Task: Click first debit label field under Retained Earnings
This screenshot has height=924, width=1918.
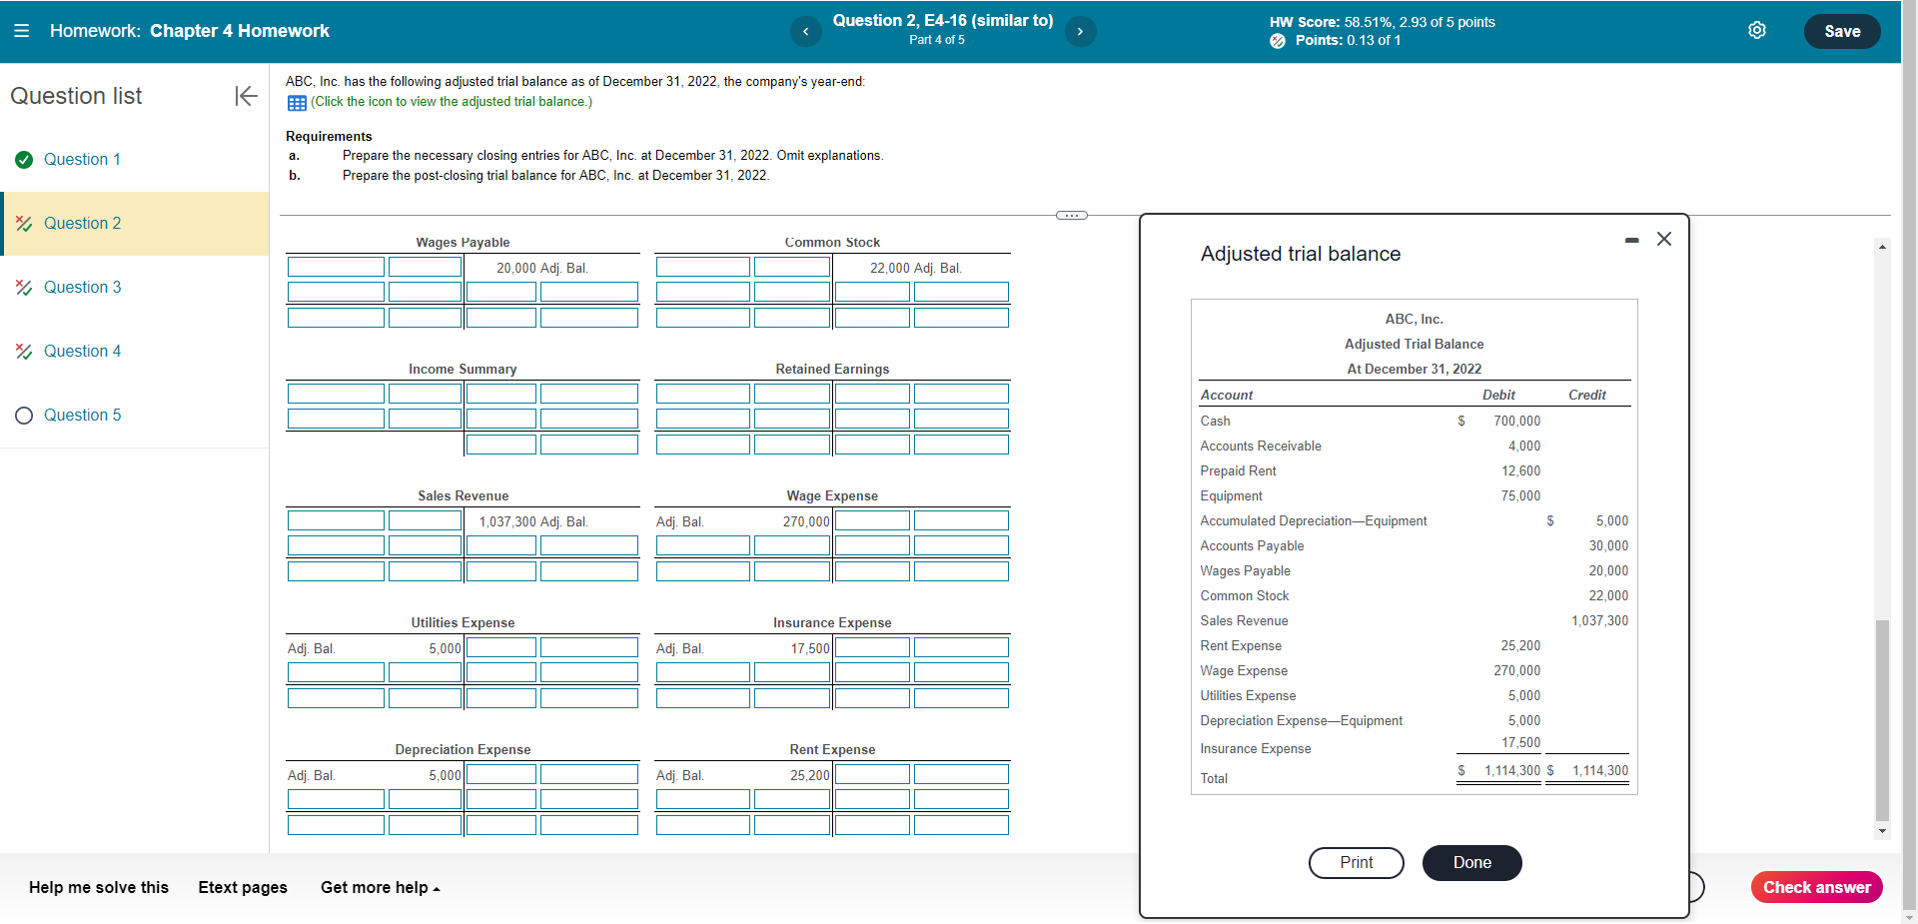Action: [703, 394]
